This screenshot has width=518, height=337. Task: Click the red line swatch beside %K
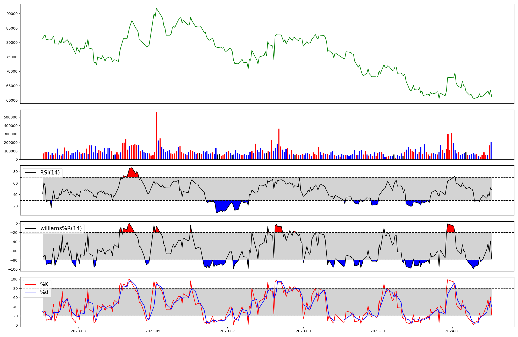[30, 284]
